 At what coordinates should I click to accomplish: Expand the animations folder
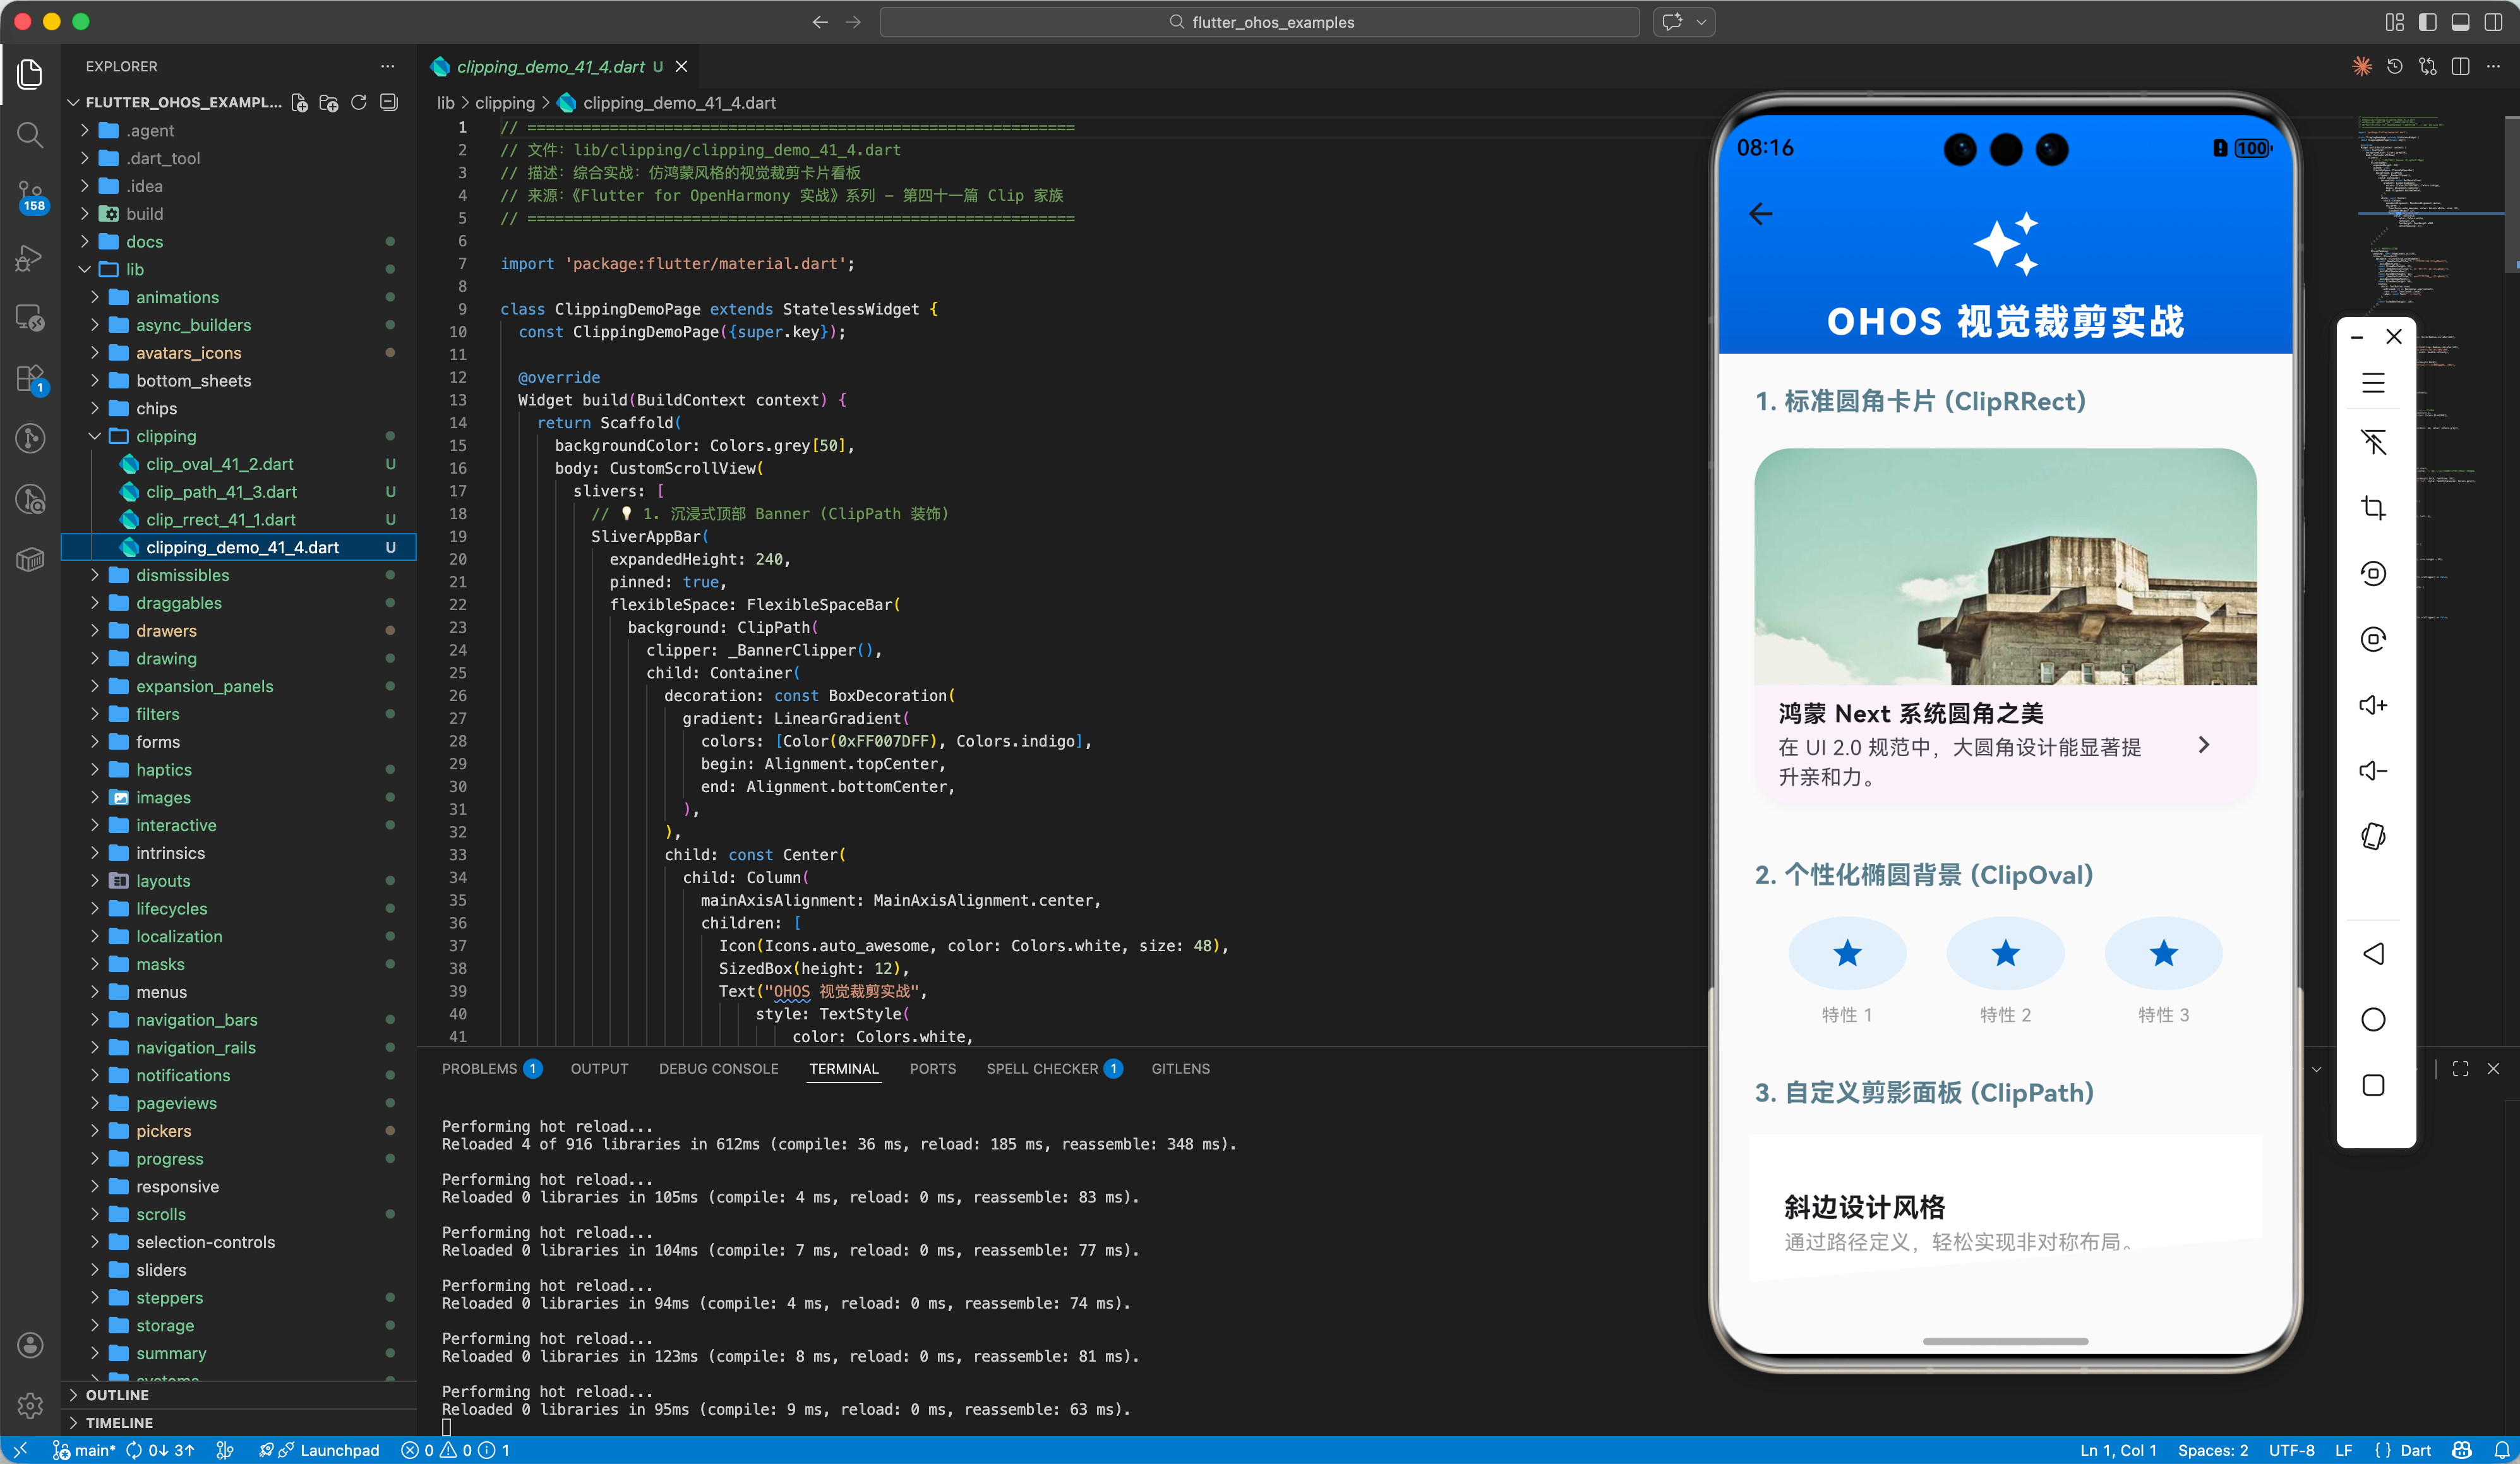[176, 297]
